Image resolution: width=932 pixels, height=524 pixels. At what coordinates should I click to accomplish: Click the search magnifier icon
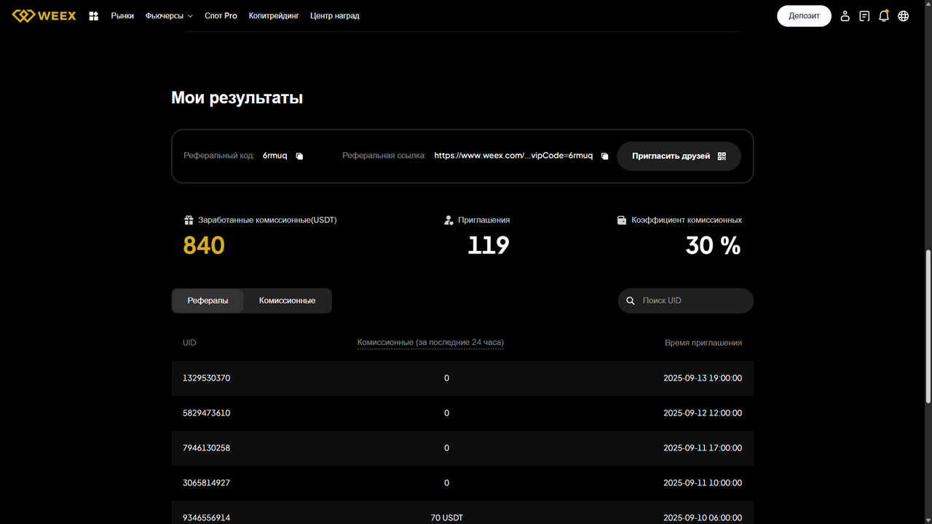coord(631,301)
